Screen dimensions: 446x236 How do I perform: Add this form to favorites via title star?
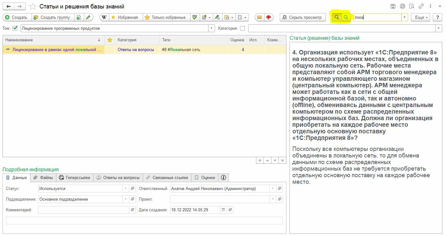click(x=32, y=6)
